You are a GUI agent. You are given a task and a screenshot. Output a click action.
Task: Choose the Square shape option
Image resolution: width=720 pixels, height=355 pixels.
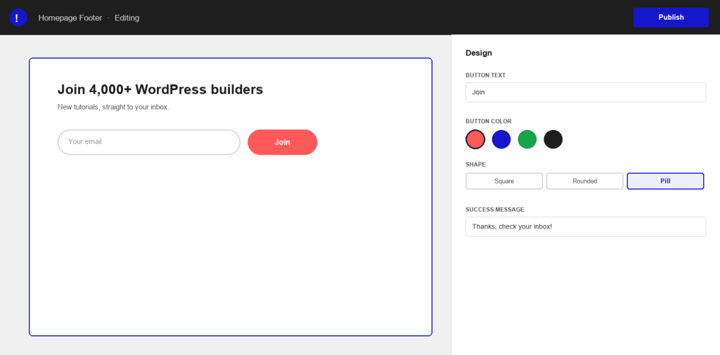[504, 181]
